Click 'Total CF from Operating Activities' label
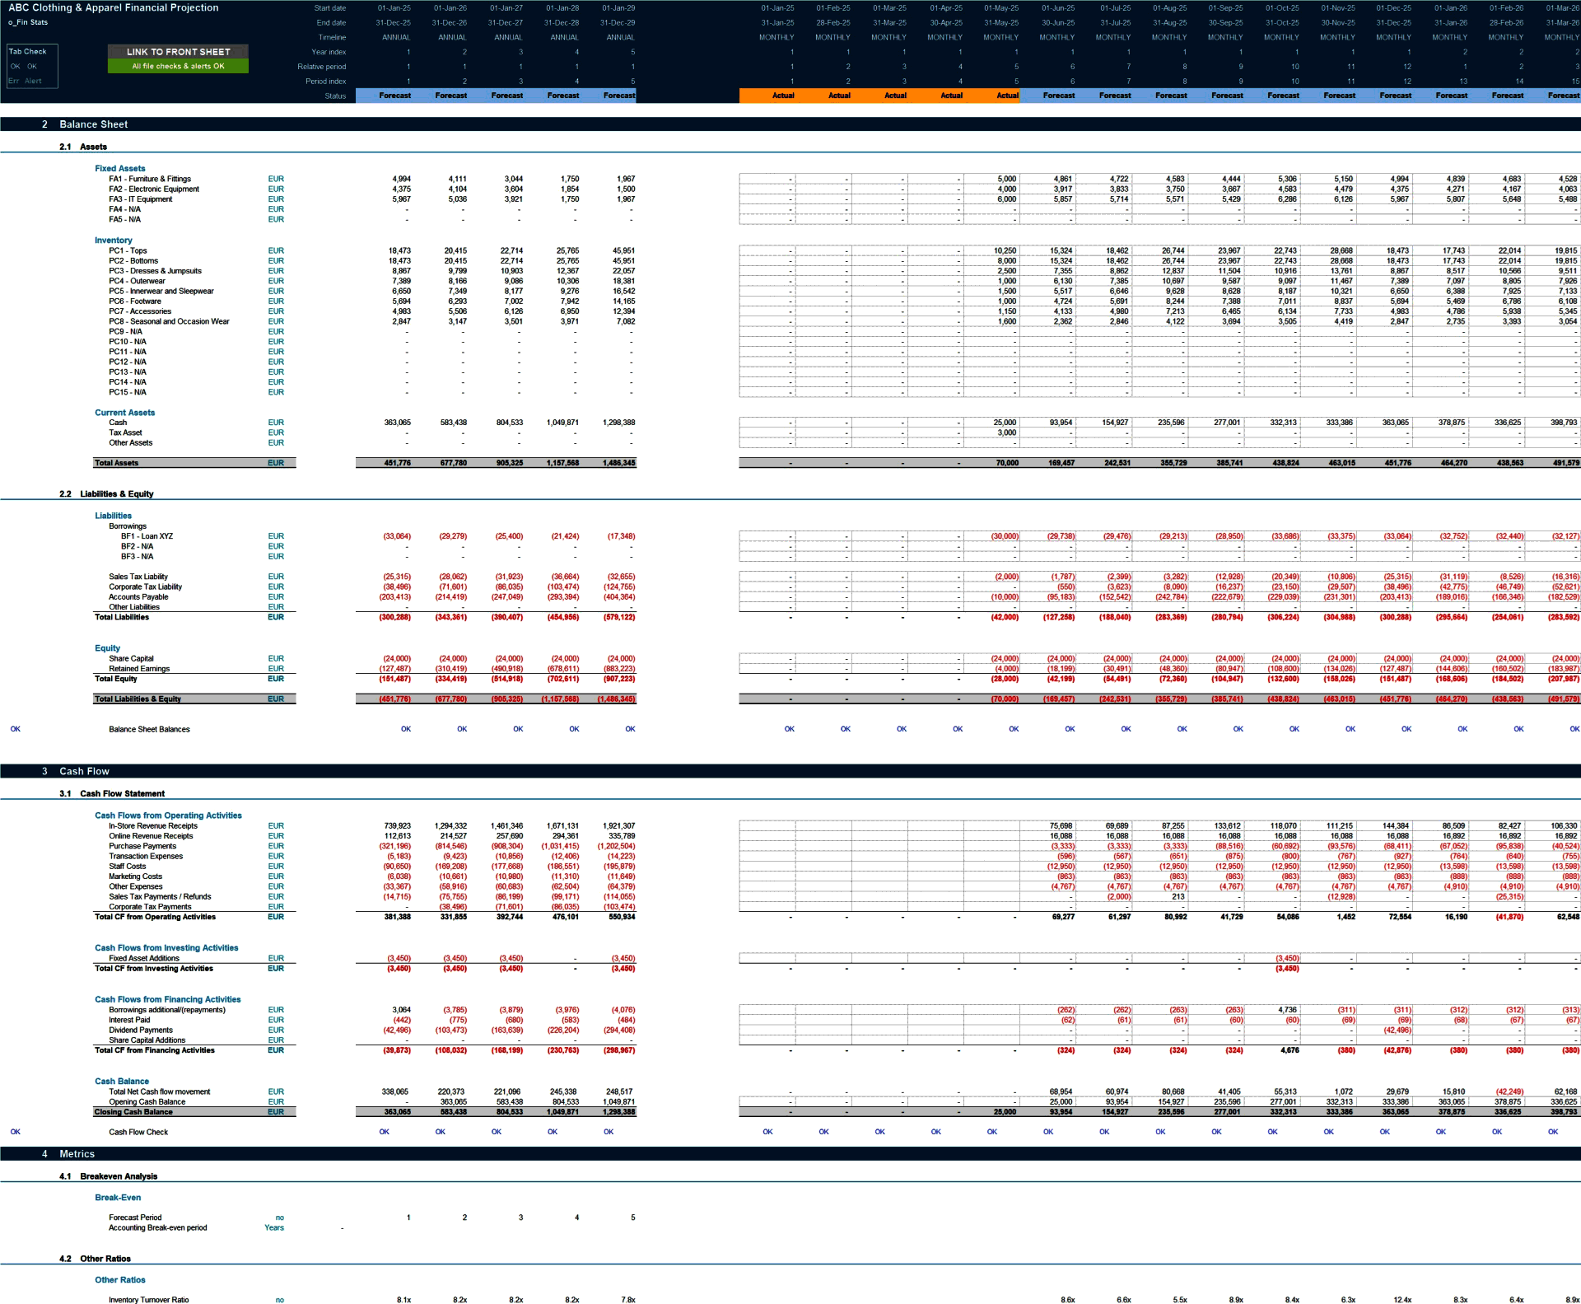 pyautogui.click(x=155, y=917)
